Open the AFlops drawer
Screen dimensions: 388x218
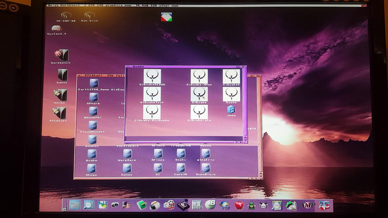[x=158, y=154]
